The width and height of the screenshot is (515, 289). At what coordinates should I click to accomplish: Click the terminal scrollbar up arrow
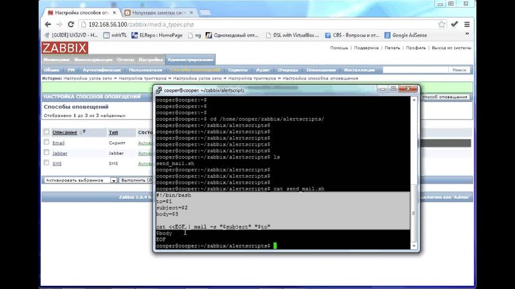point(414,100)
